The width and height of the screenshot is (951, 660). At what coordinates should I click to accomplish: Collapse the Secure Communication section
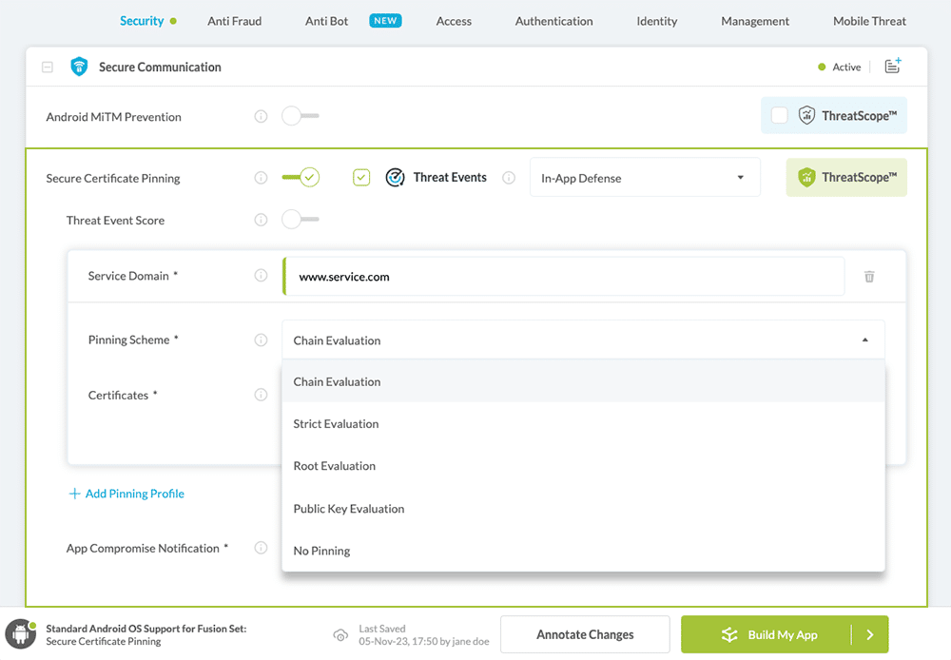point(48,68)
